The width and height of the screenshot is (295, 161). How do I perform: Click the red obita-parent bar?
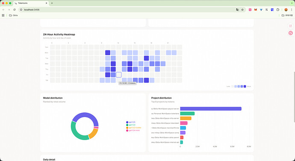[x=182, y=138]
